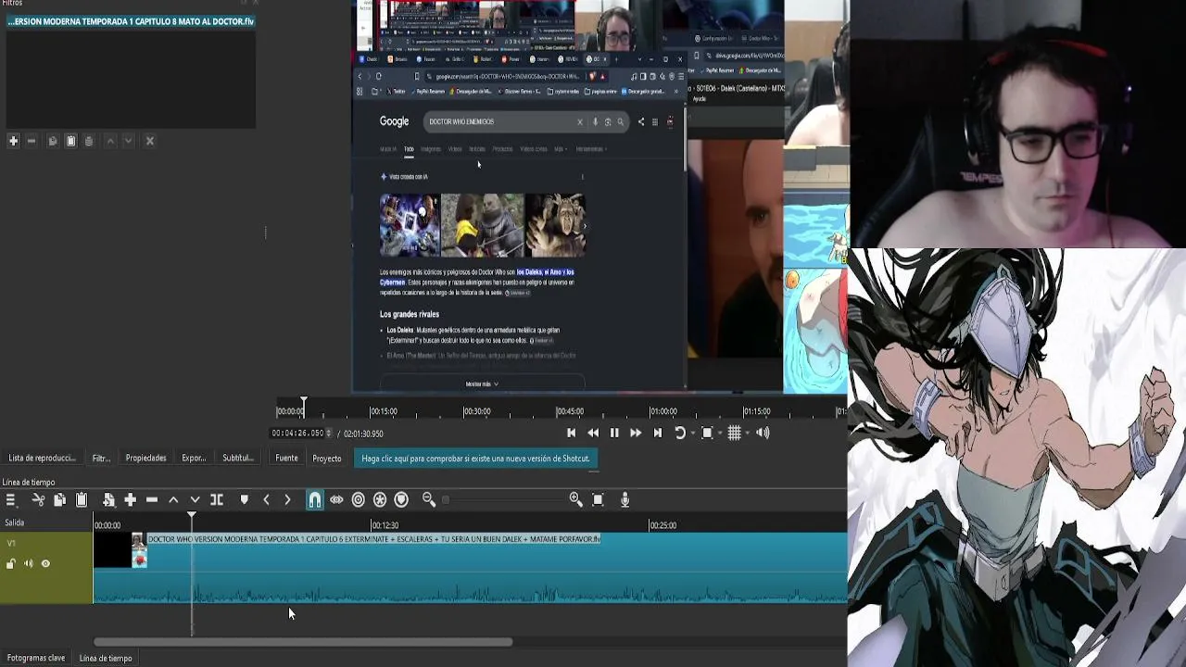Add a filter in Filtros panel
Viewport: 1186px width, 667px height.
(13, 141)
